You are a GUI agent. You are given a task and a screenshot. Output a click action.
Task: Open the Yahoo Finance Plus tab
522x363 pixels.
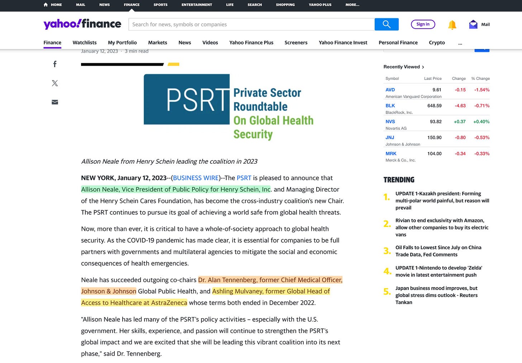click(x=251, y=42)
